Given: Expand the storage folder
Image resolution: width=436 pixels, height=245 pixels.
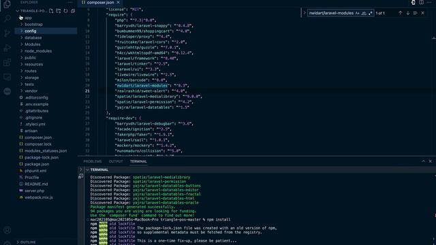Looking at the screenshot, I should coord(32,78).
